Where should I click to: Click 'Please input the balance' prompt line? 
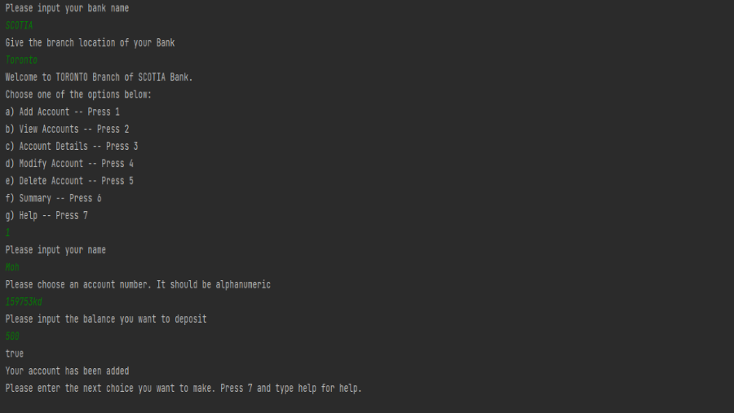[106, 319]
